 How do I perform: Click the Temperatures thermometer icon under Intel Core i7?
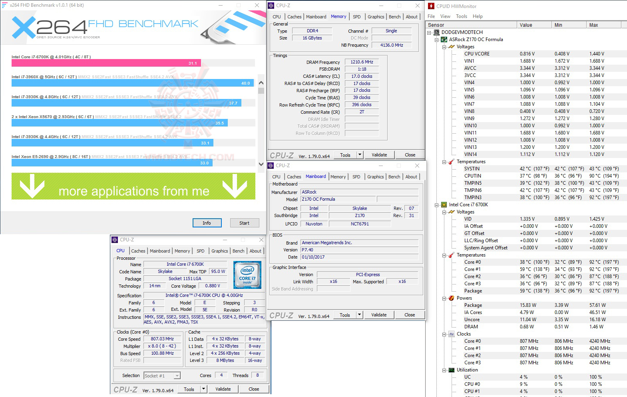[x=452, y=255]
